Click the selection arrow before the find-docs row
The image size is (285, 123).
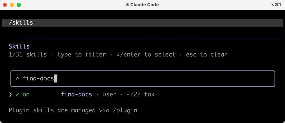[11, 94]
